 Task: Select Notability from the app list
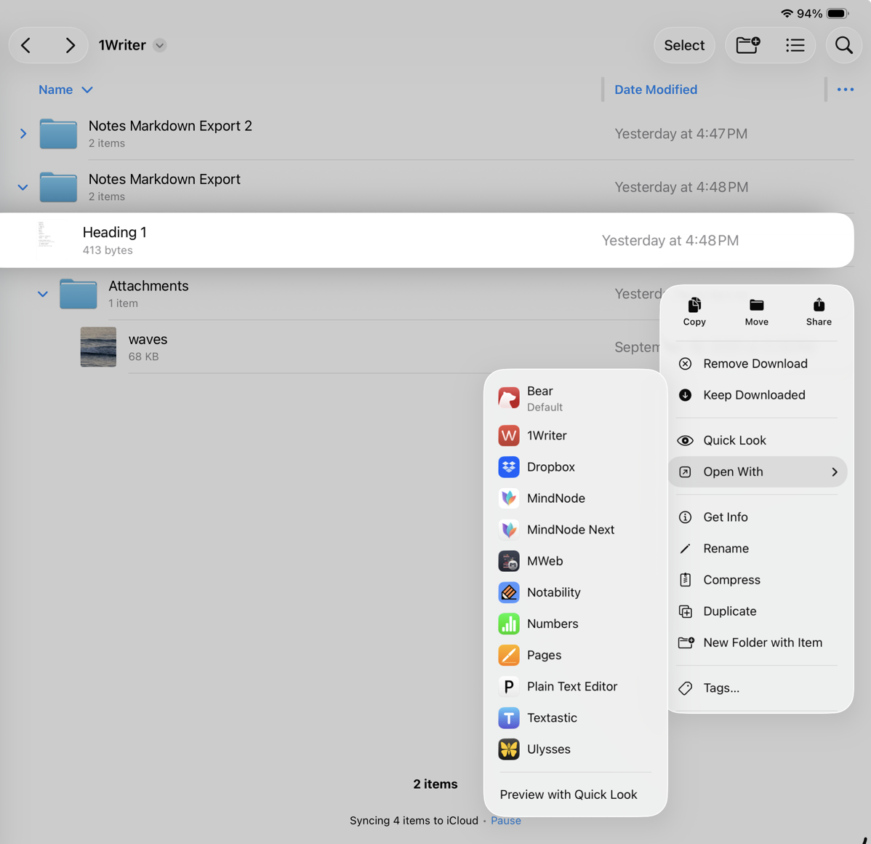(554, 592)
